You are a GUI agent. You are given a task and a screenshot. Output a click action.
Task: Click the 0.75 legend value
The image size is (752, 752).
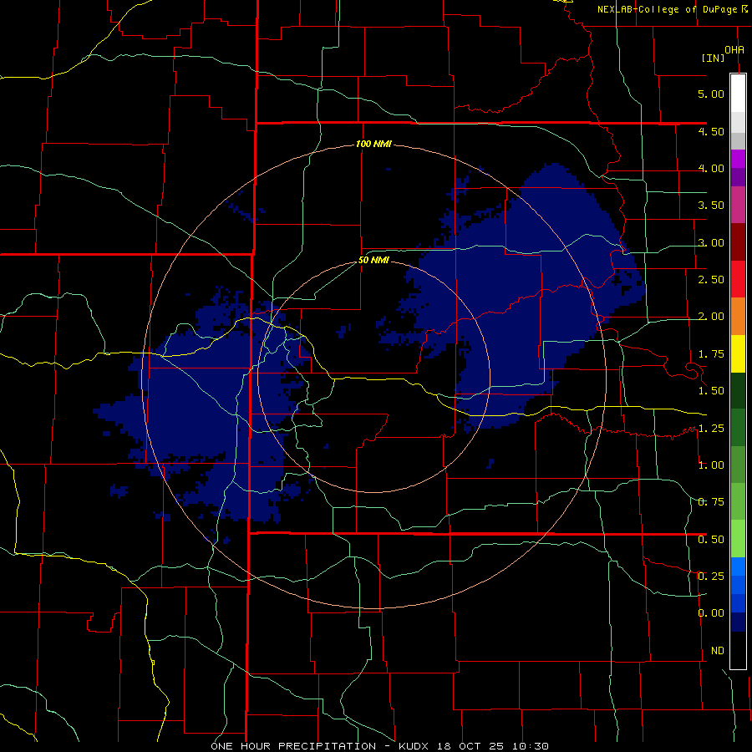[x=711, y=502]
